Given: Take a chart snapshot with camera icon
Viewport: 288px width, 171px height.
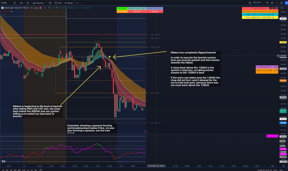Looking at the screenshot, I should pyautogui.click(x=282, y=3).
